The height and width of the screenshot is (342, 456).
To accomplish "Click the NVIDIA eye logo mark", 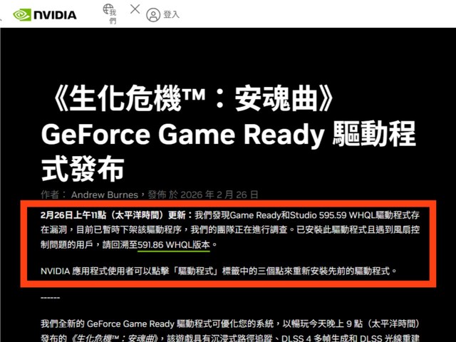I will (22, 14).
